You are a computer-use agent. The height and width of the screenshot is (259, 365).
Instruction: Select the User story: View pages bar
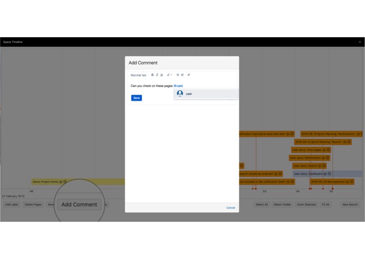click(311, 150)
